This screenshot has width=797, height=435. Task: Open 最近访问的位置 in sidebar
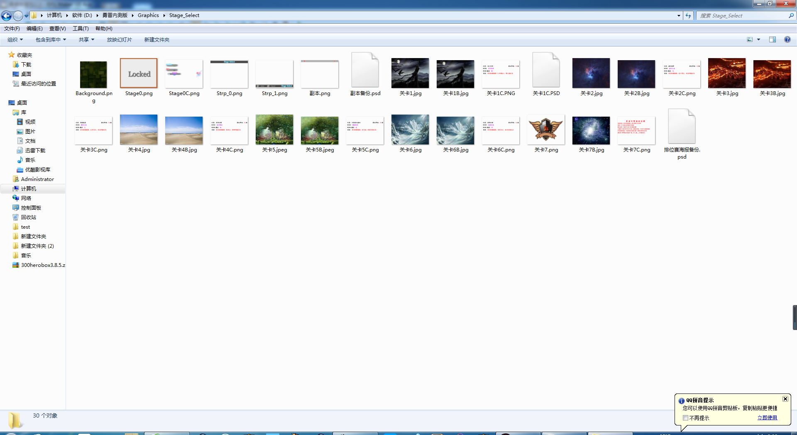34,83
